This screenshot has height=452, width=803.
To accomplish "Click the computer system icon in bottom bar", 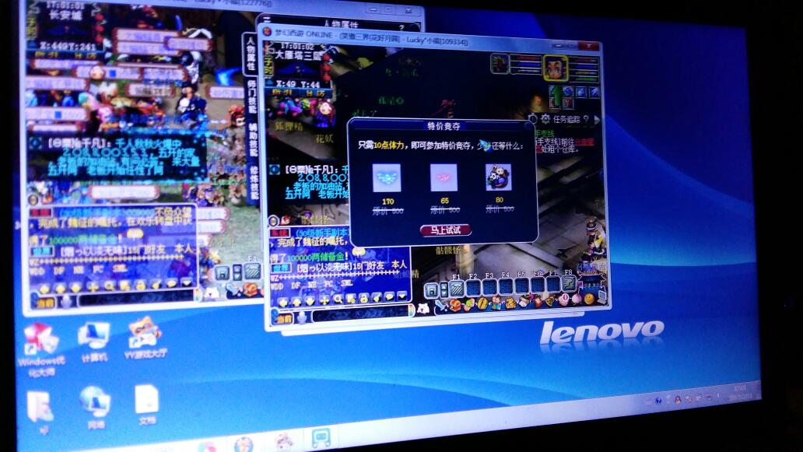I will click(601, 296).
